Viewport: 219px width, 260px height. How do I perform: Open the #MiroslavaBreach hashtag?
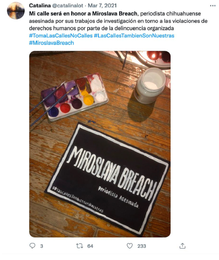51,43
